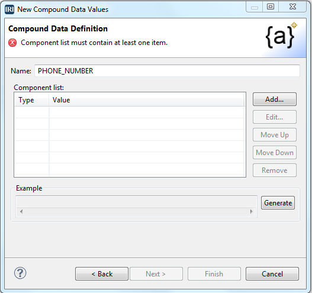Click the Example scrollbar right arrow

click(x=252, y=211)
